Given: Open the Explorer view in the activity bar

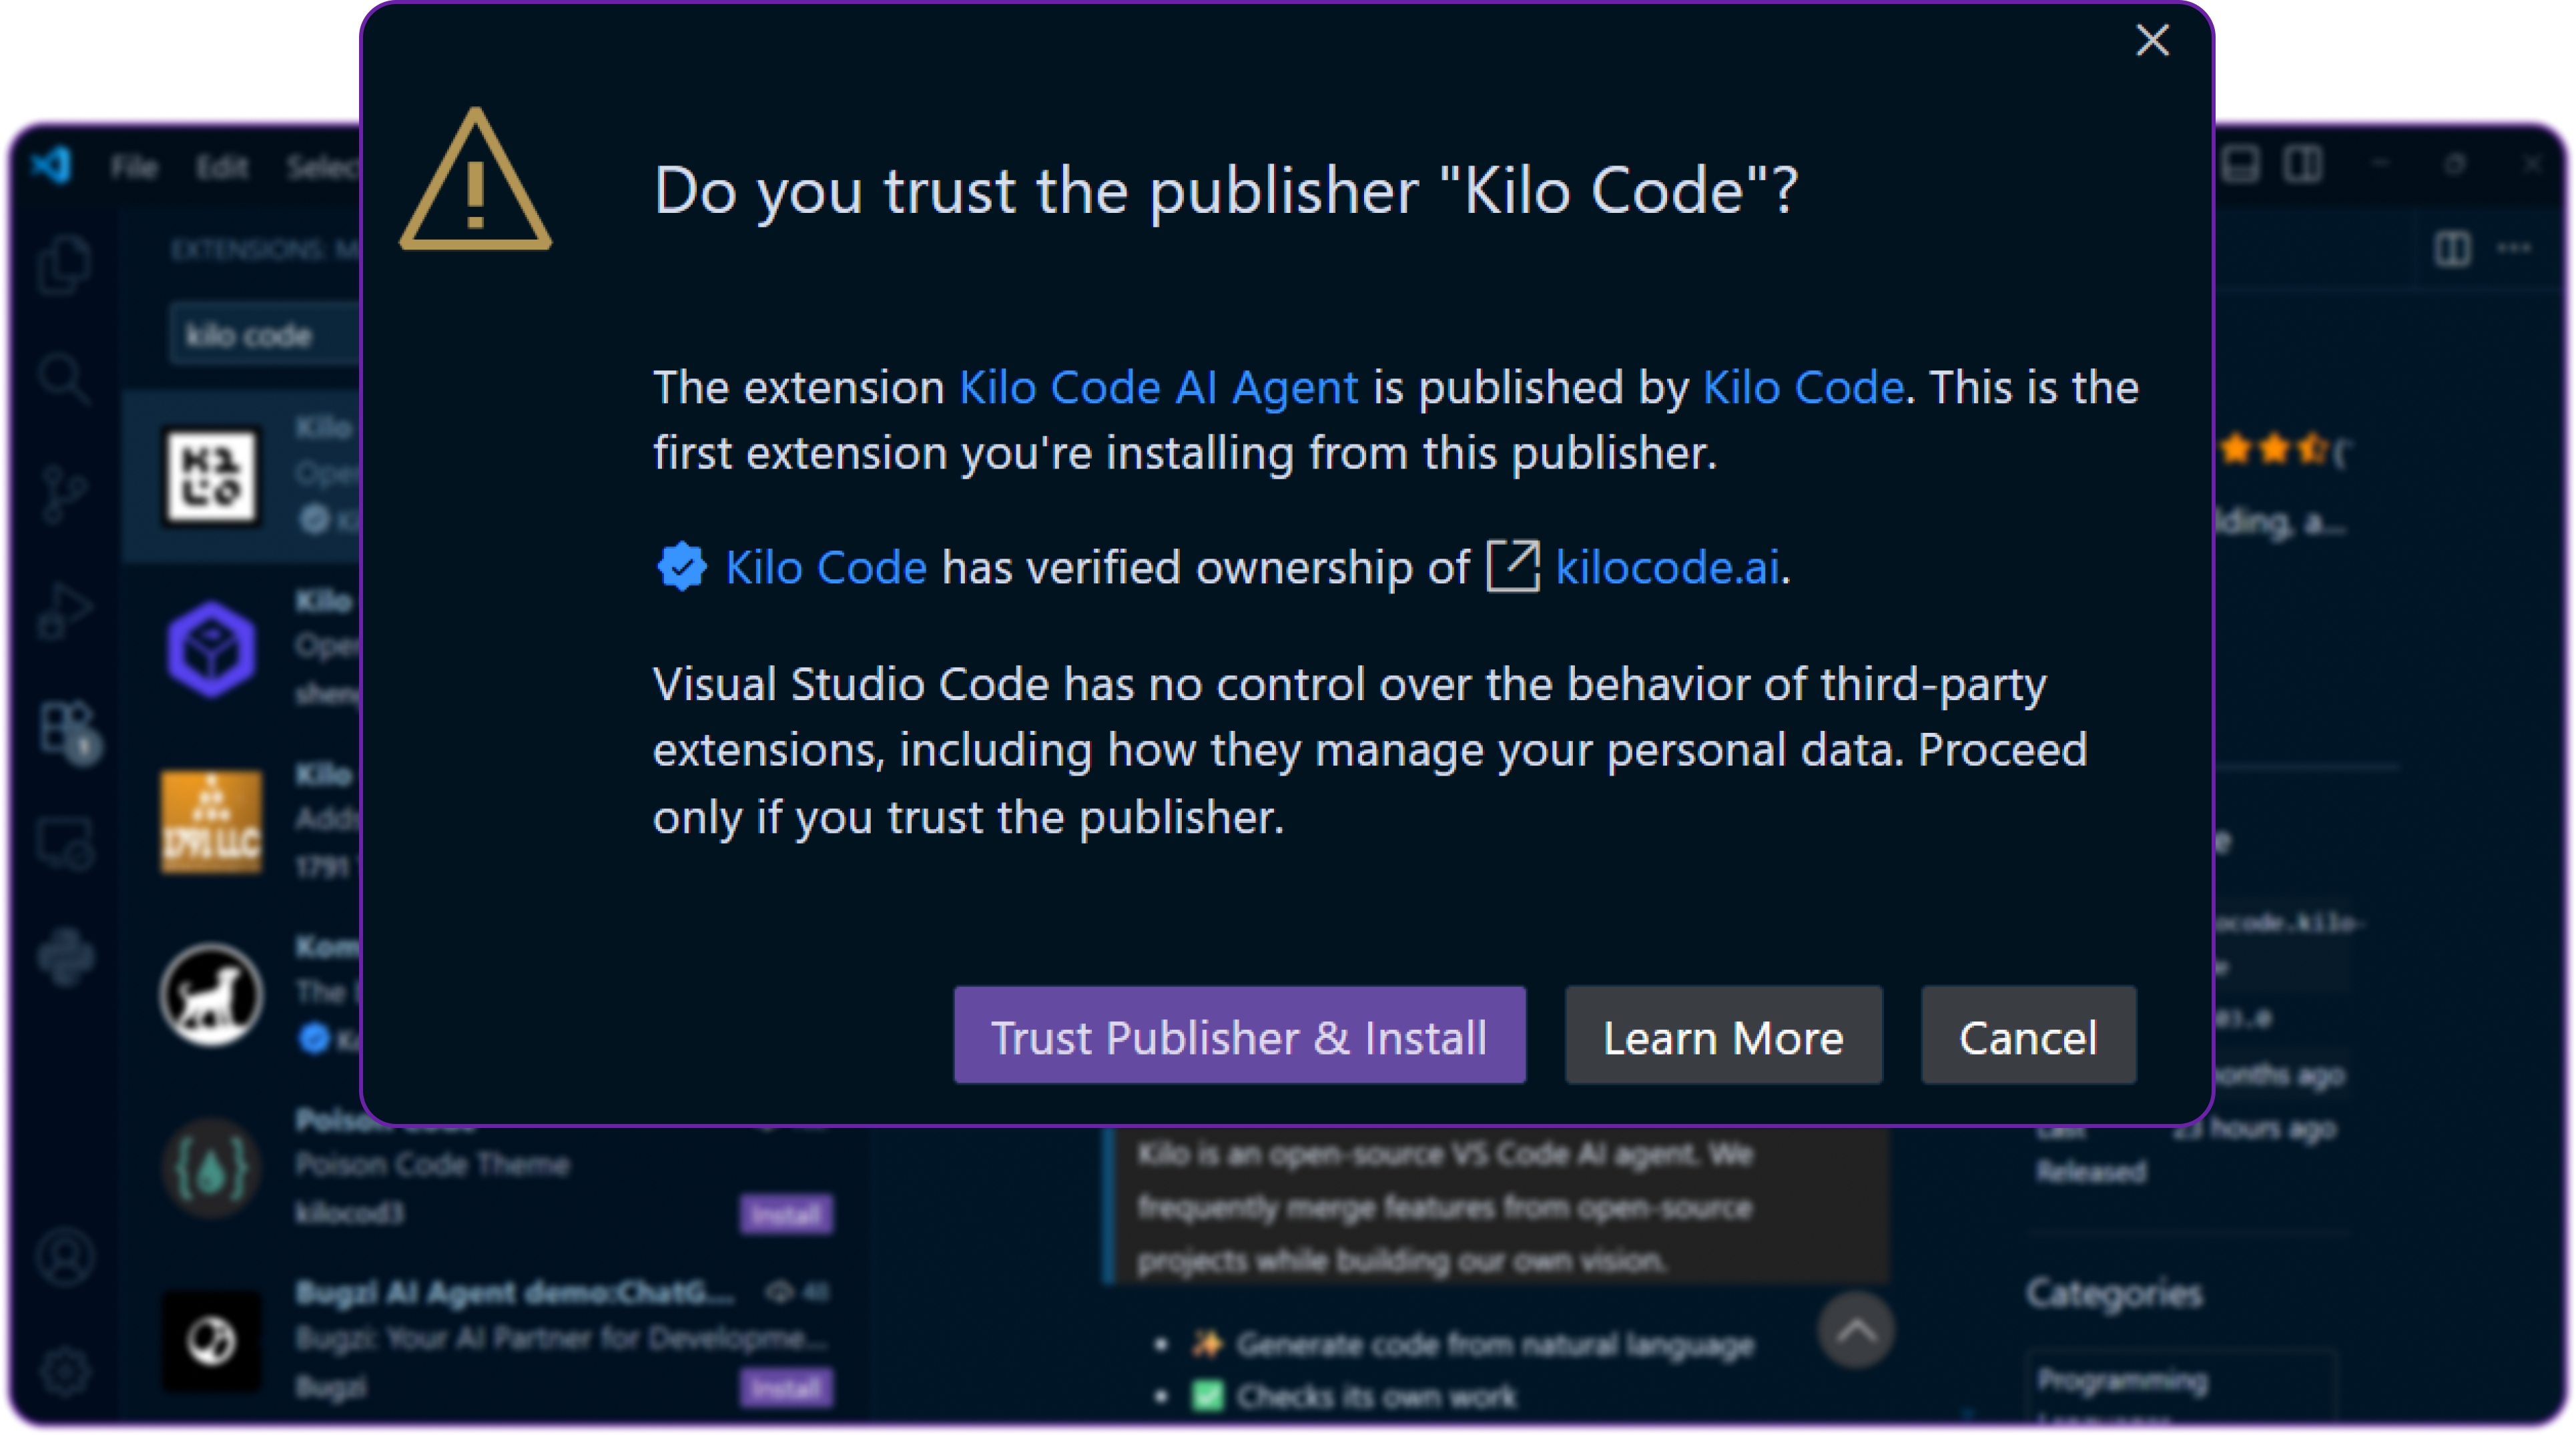Looking at the screenshot, I should tap(64, 264).
